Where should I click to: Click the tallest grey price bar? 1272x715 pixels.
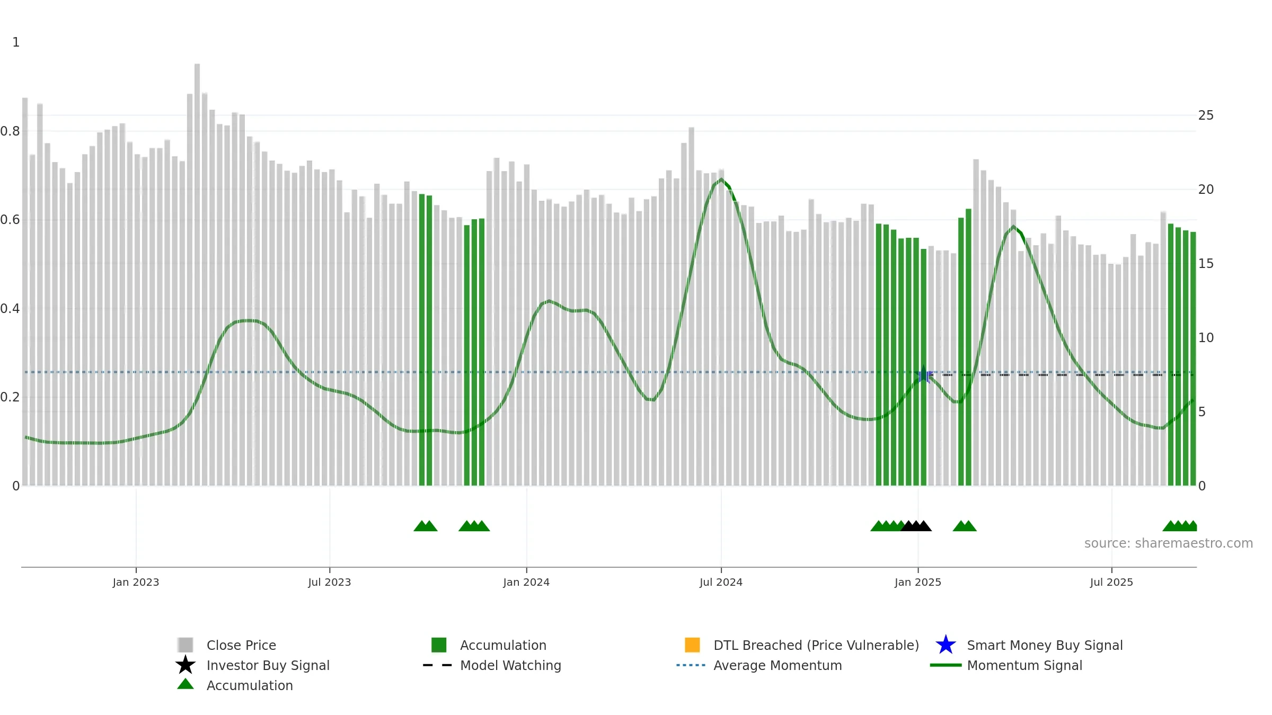[x=197, y=274]
